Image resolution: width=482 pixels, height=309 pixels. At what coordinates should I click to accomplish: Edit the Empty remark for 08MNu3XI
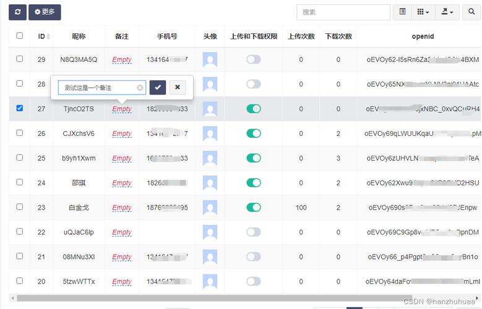pos(122,257)
